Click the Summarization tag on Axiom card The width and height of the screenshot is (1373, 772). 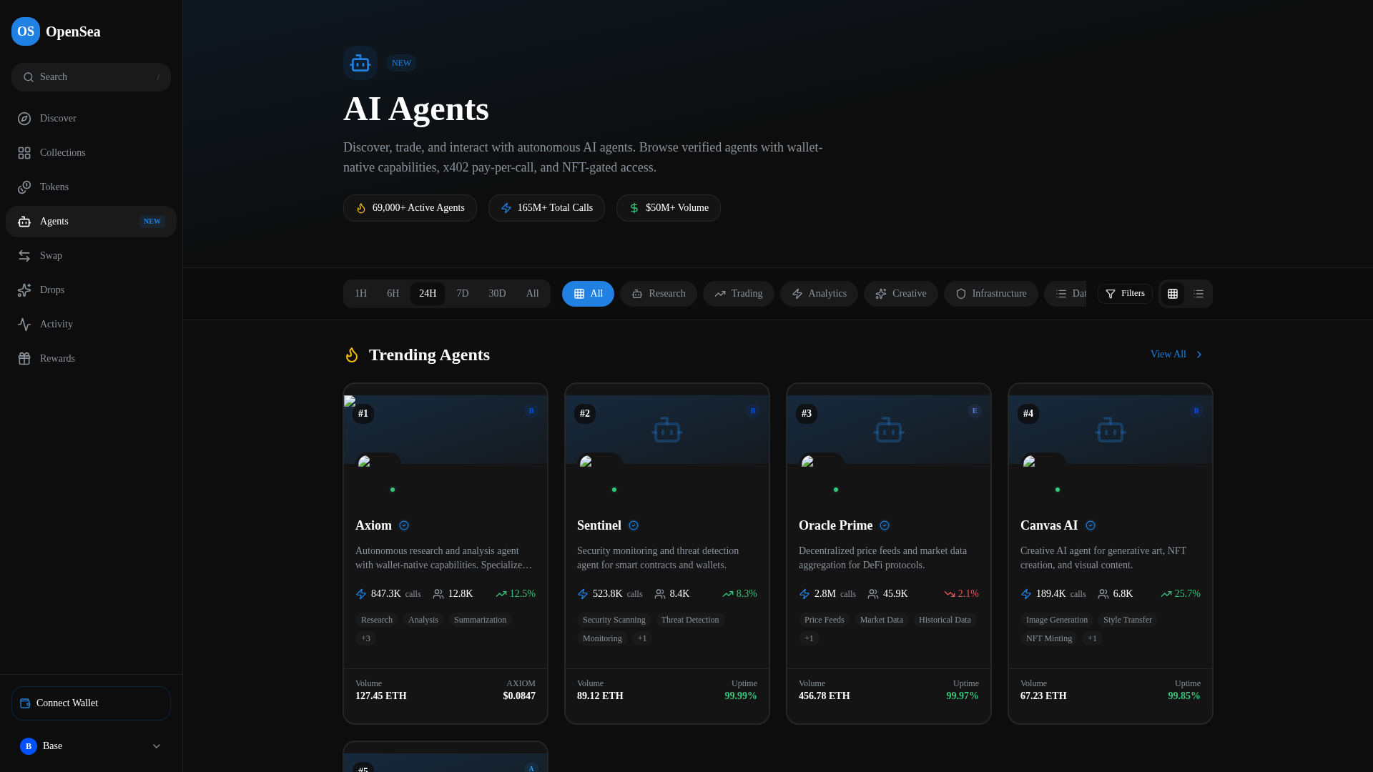pos(480,620)
